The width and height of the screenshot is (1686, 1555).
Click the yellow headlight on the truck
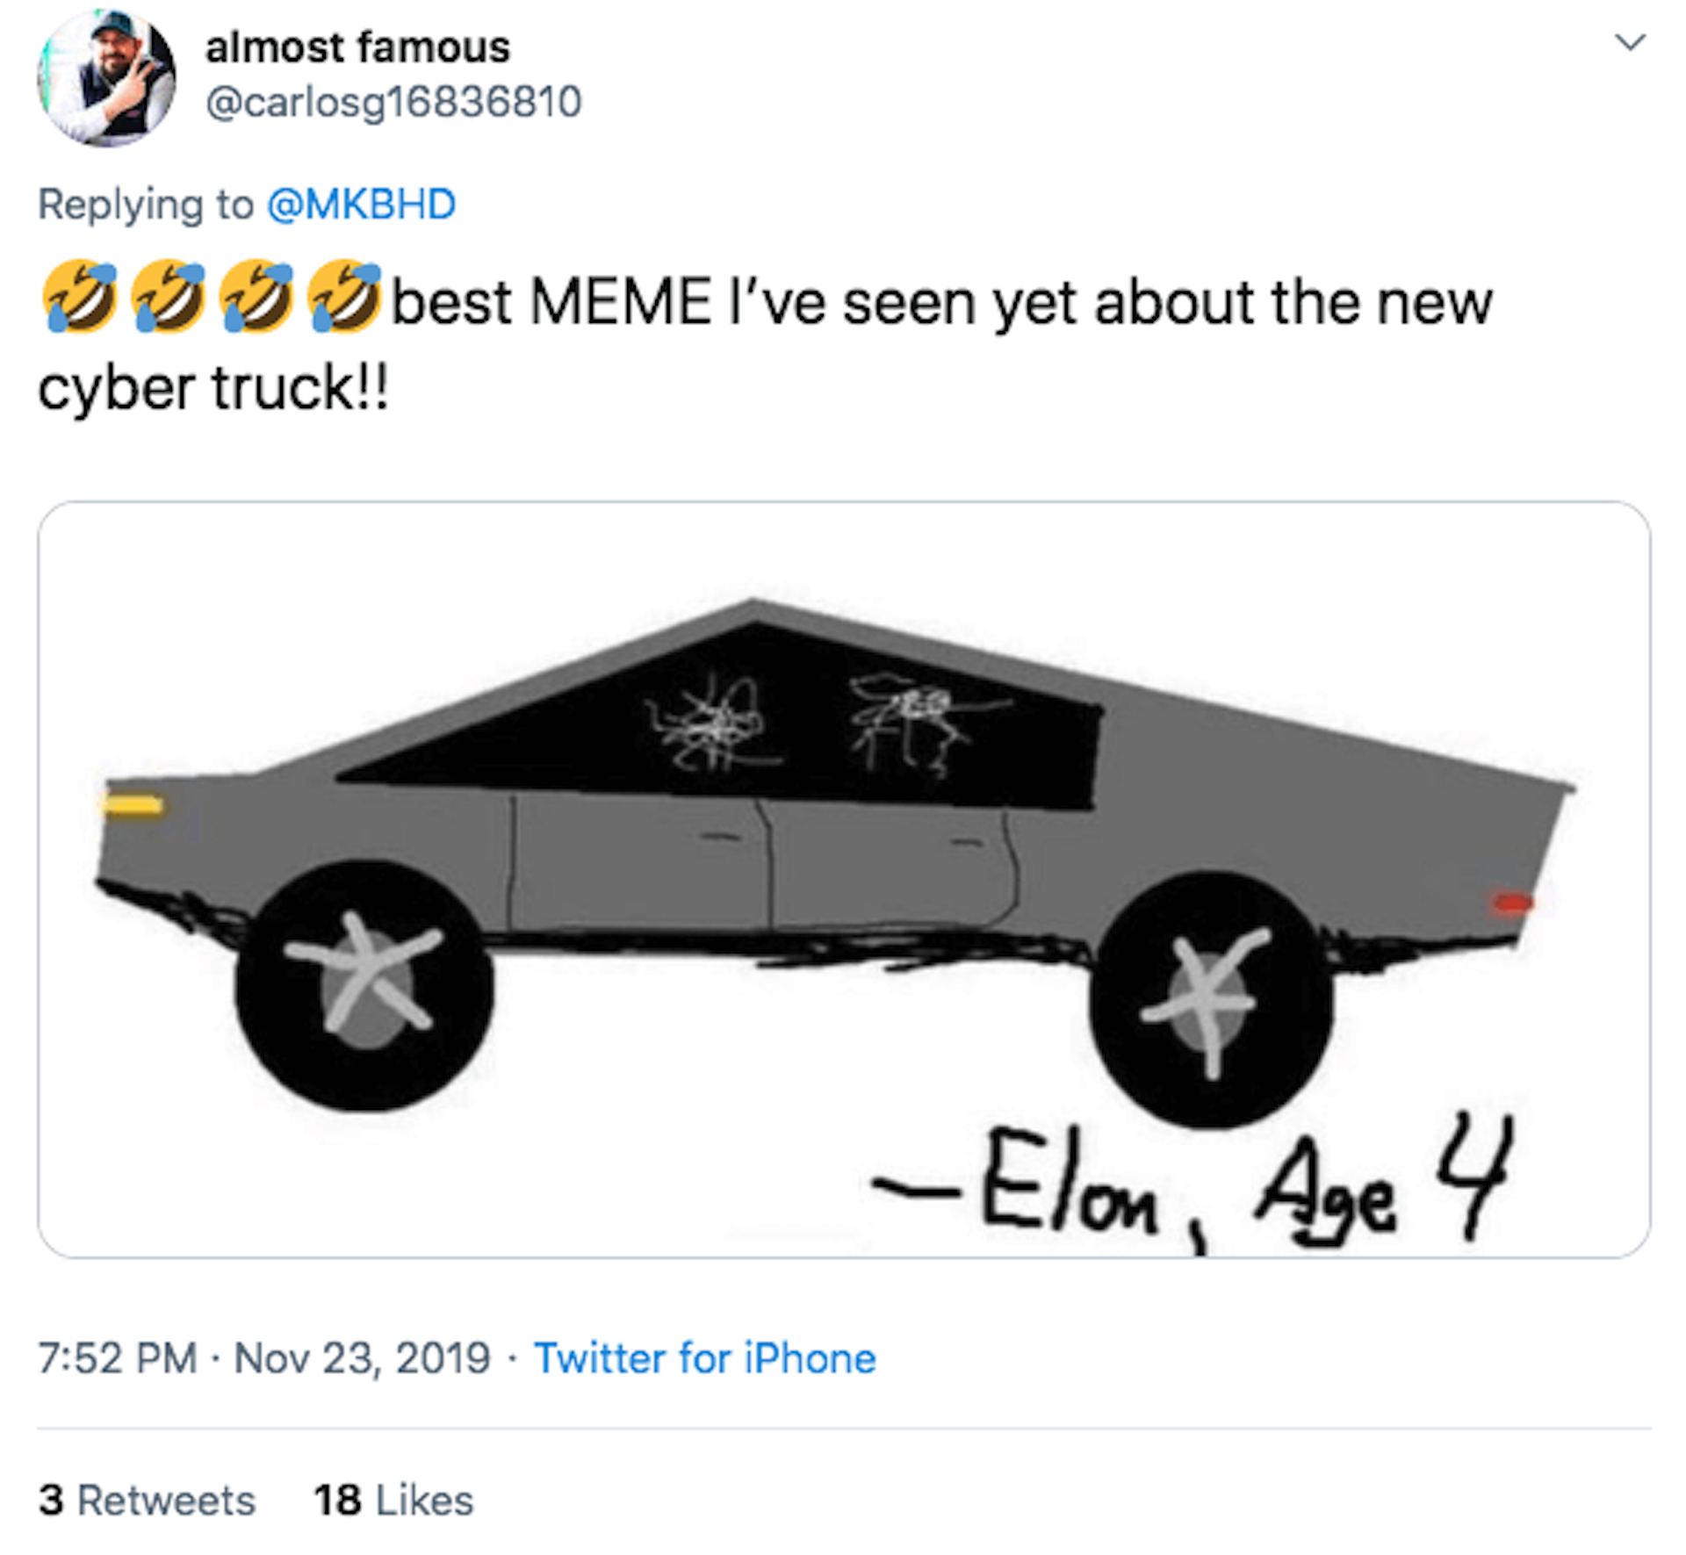coord(133,805)
